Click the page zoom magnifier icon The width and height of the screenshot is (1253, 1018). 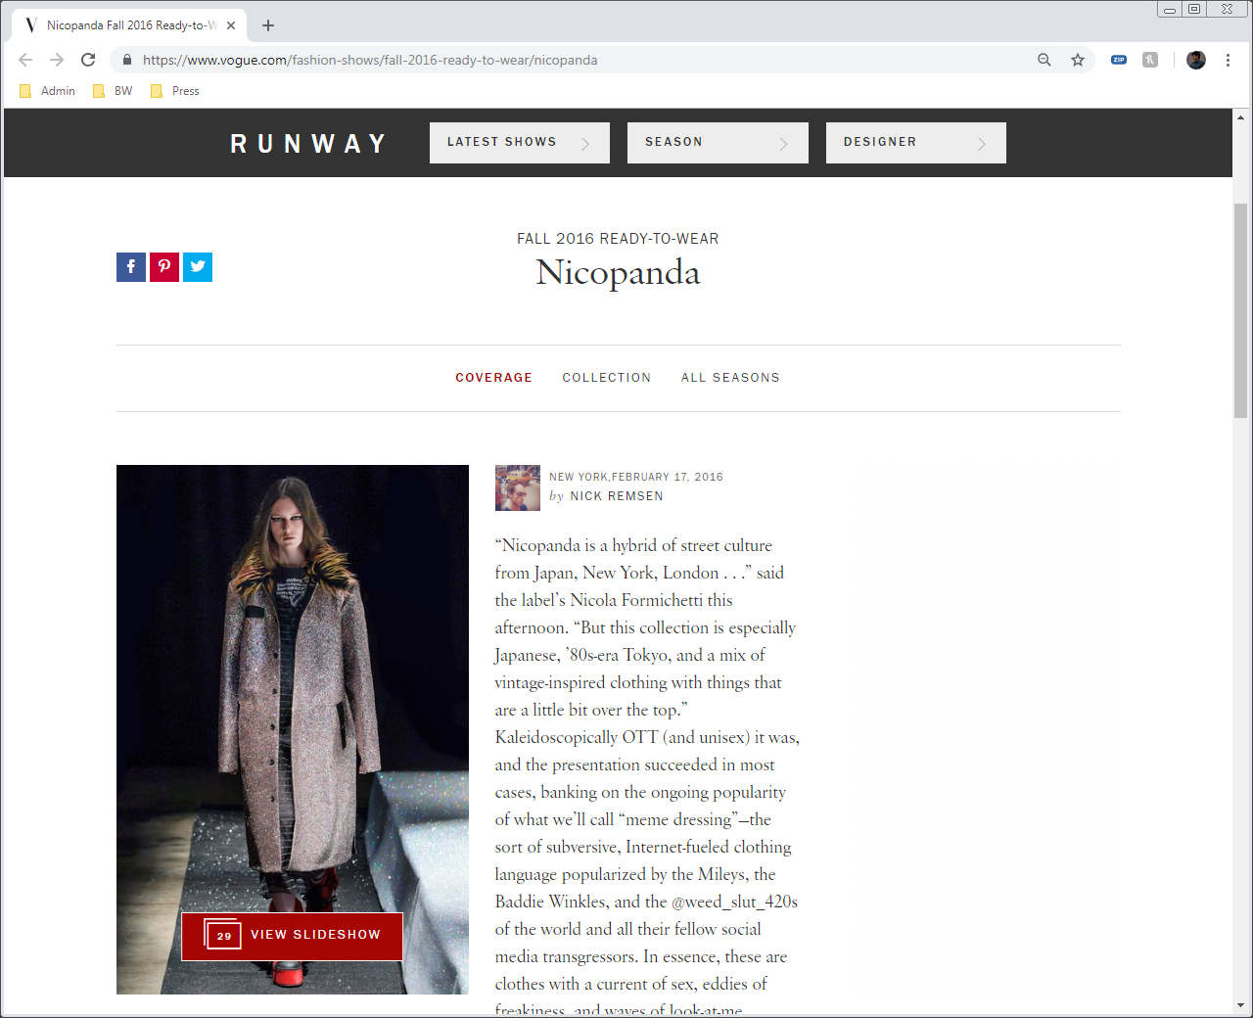(1044, 60)
